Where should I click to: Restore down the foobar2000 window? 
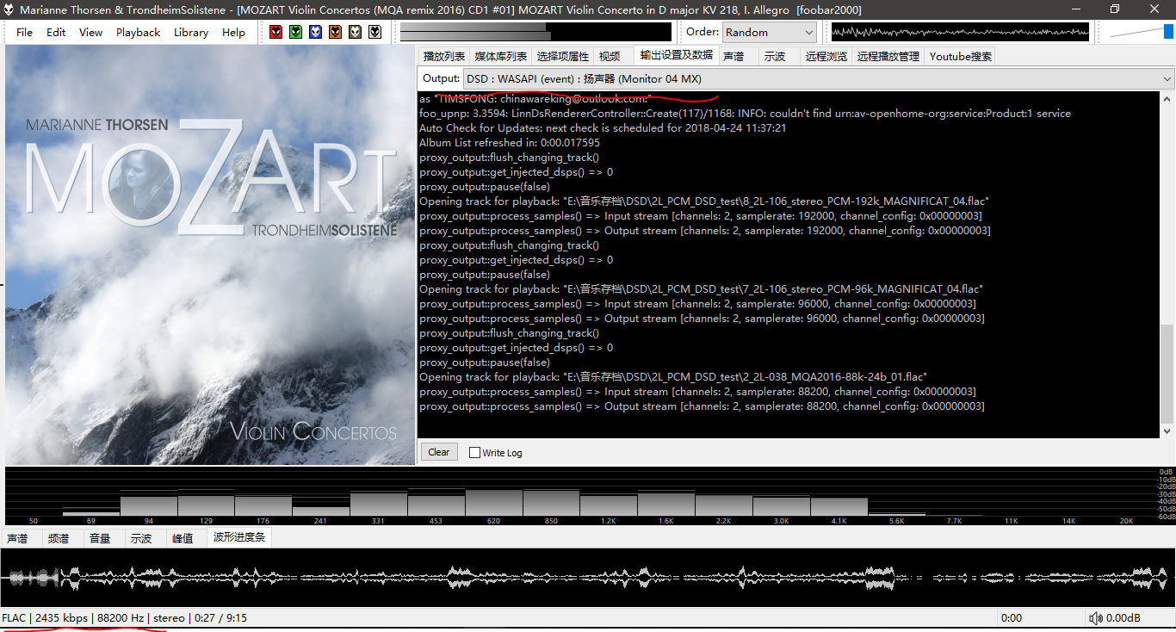(x=1115, y=9)
